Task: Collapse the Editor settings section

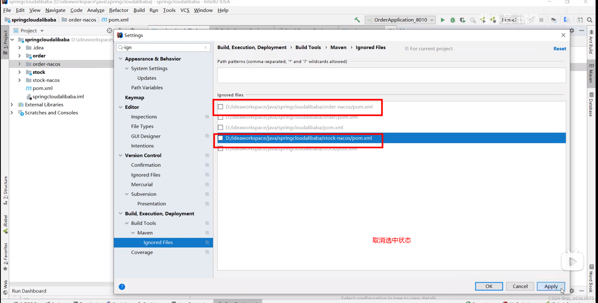Action: (121, 107)
